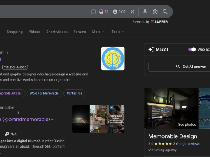This screenshot has height=157, width=210.
Task: Click the Marketing agency label
Action: [162, 150]
